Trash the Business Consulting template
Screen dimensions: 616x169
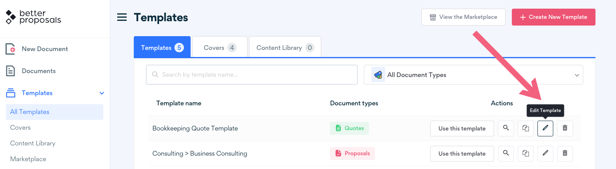[x=565, y=154]
